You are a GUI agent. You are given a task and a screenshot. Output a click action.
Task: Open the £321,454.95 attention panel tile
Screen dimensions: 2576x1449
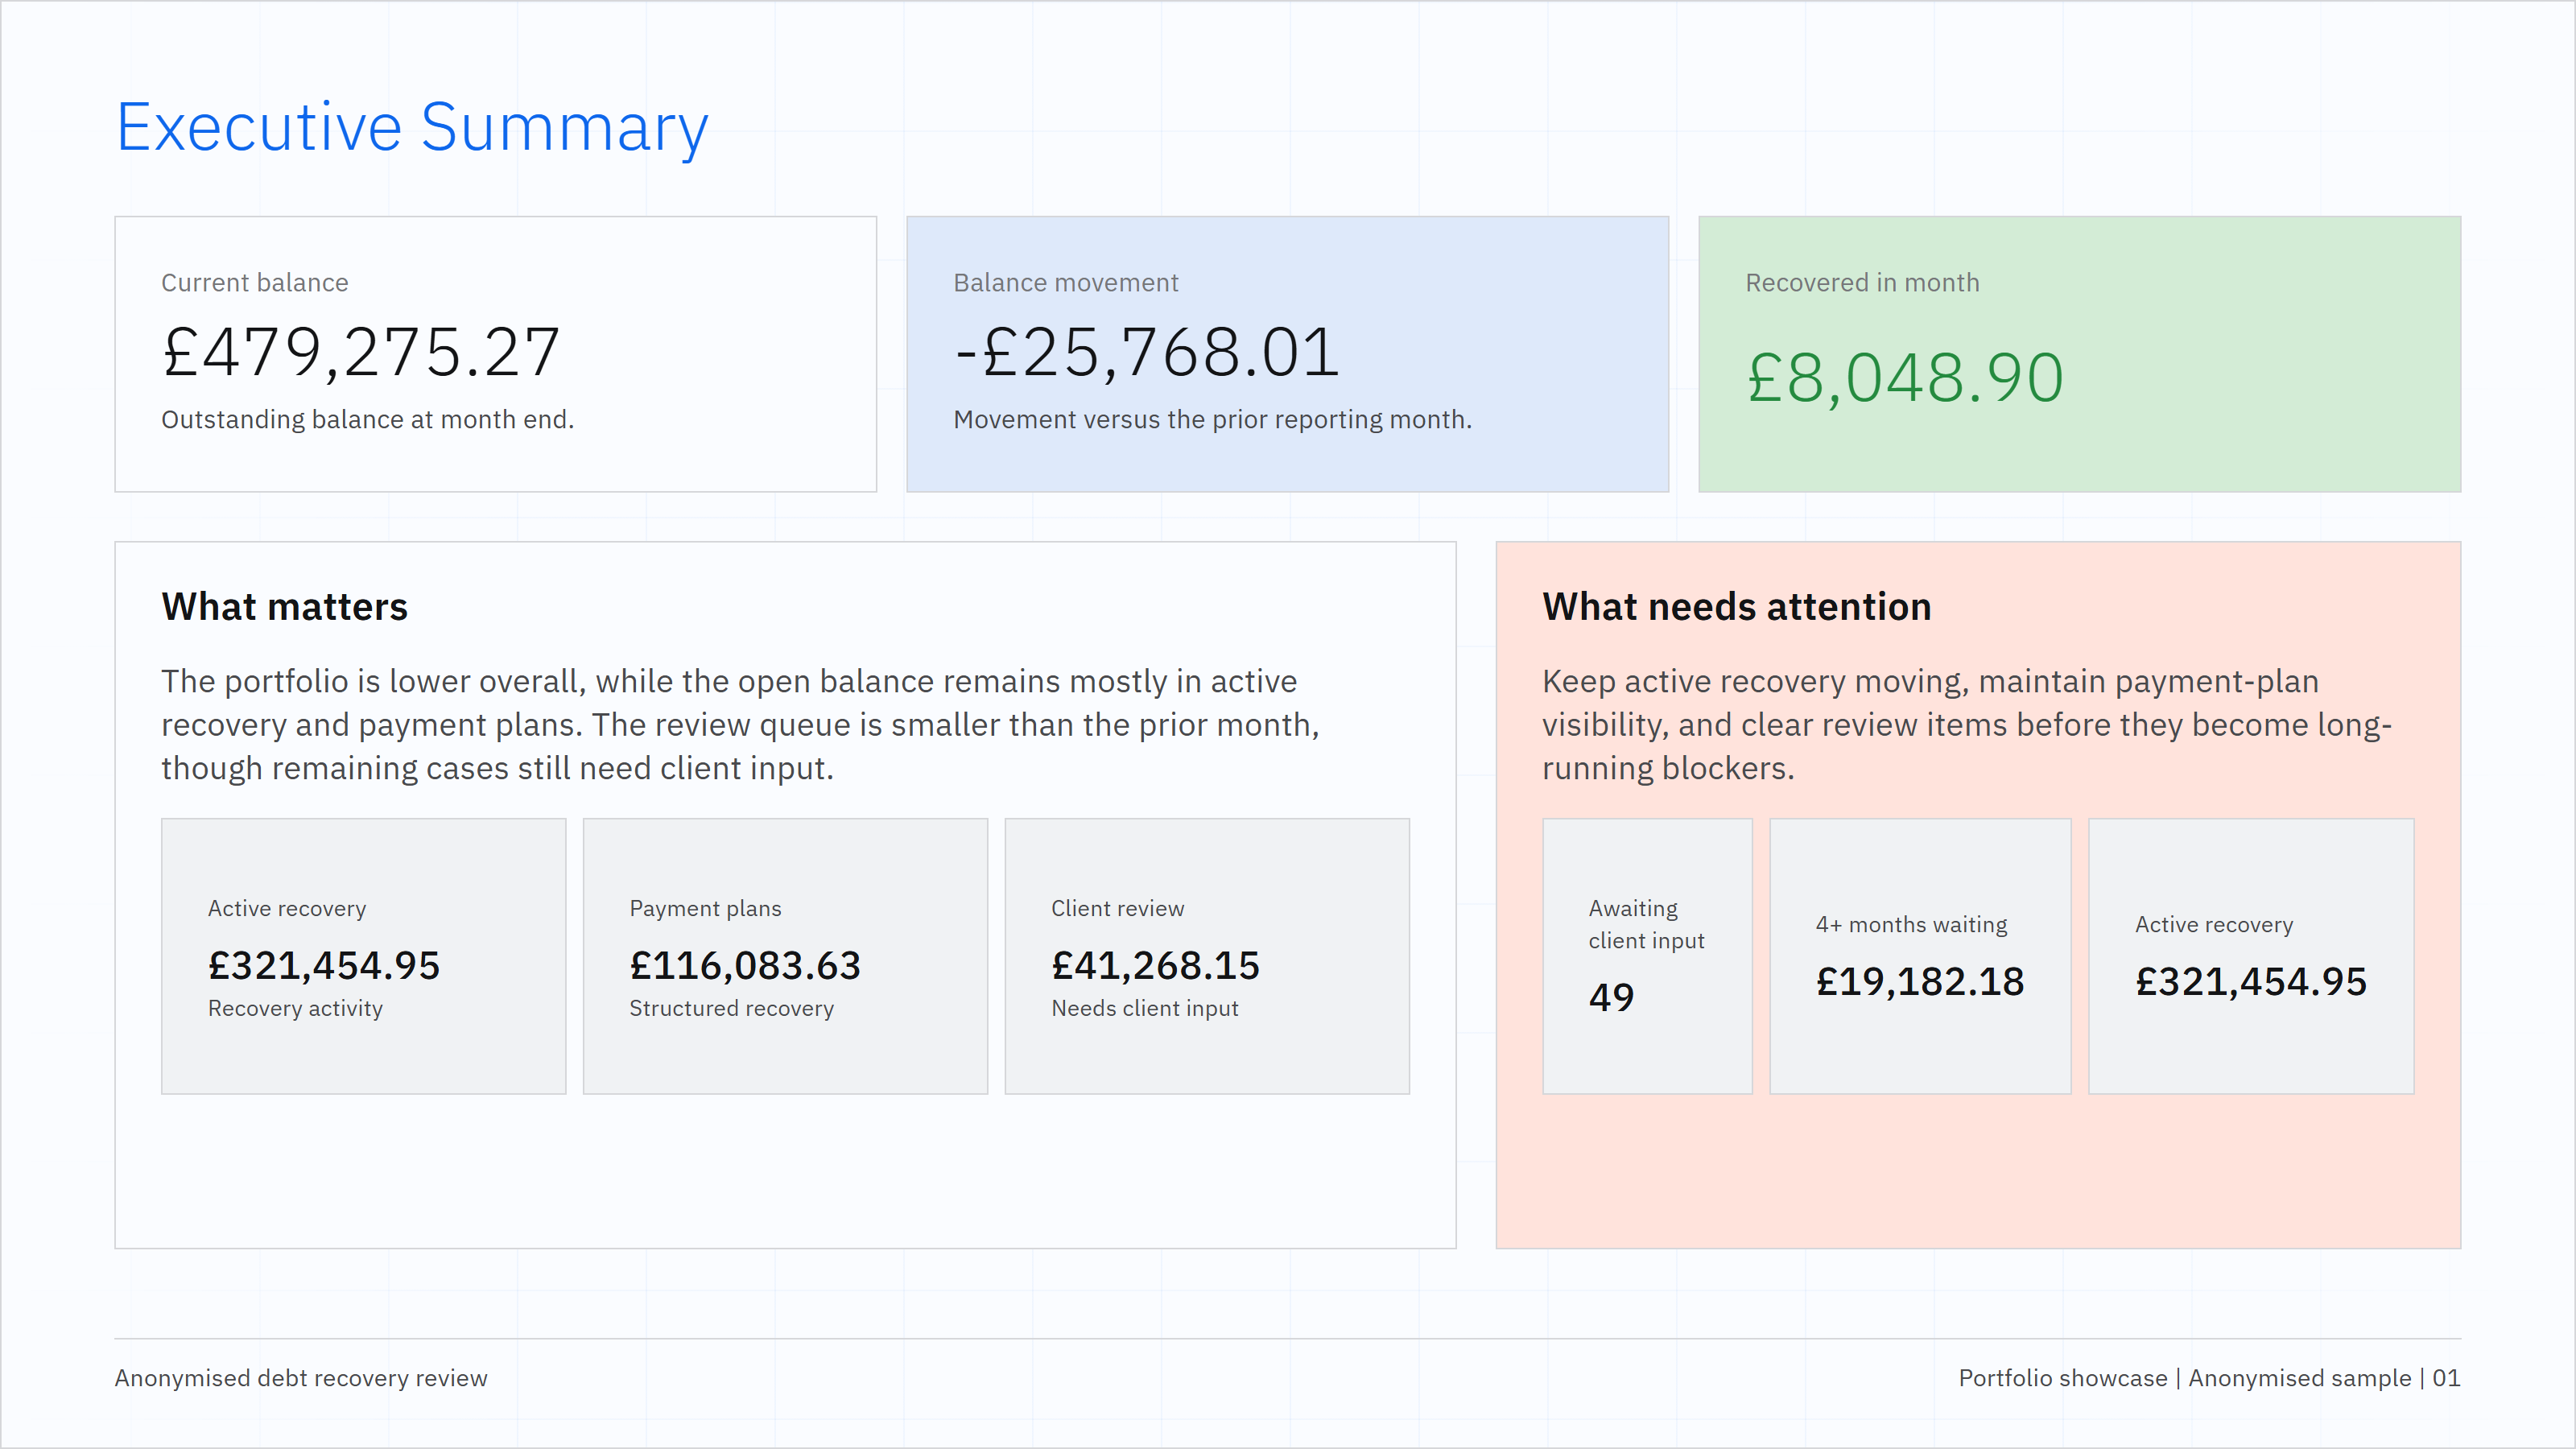tap(2251, 956)
